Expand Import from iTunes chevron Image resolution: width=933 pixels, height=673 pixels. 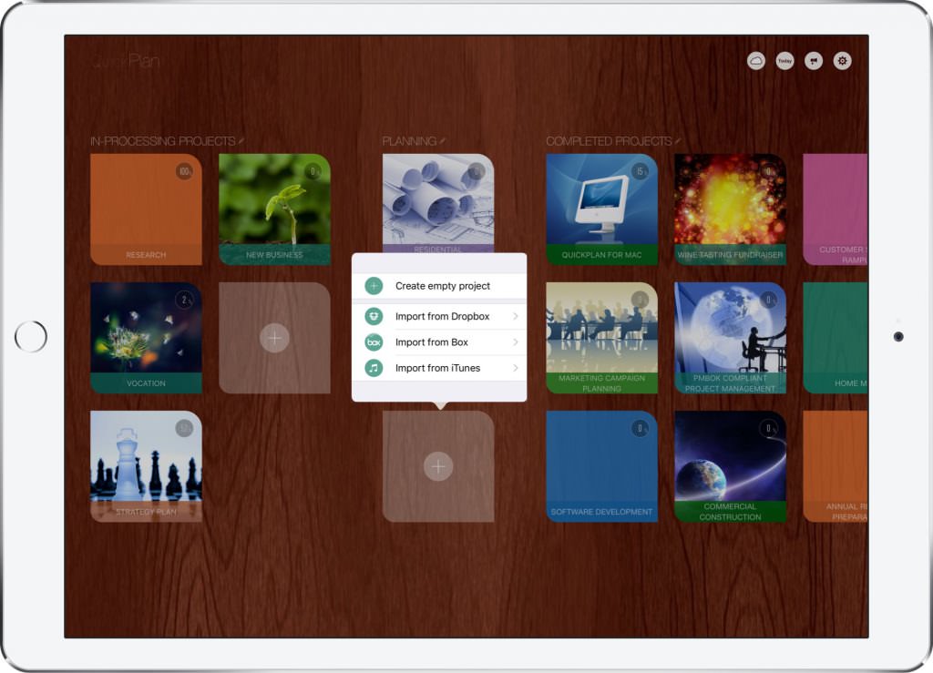point(516,368)
